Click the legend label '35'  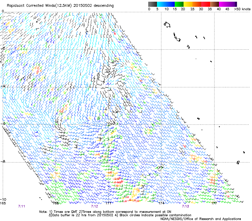click(210, 9)
